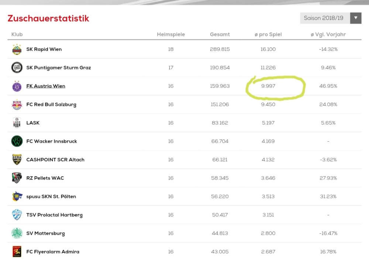Click the Heimspiele column header
This screenshot has height=278, width=369.
[171, 34]
